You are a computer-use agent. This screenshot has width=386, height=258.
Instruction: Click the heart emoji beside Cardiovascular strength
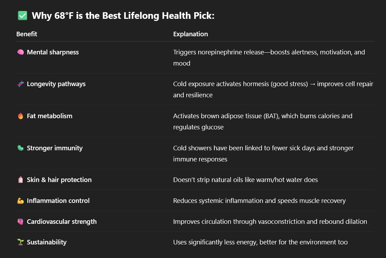tap(20, 222)
